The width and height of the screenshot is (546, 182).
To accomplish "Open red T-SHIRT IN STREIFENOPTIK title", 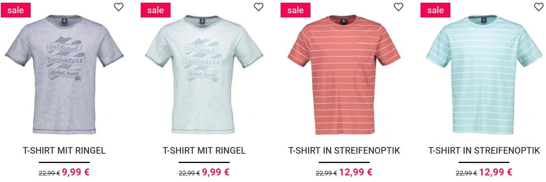I will (x=344, y=151).
